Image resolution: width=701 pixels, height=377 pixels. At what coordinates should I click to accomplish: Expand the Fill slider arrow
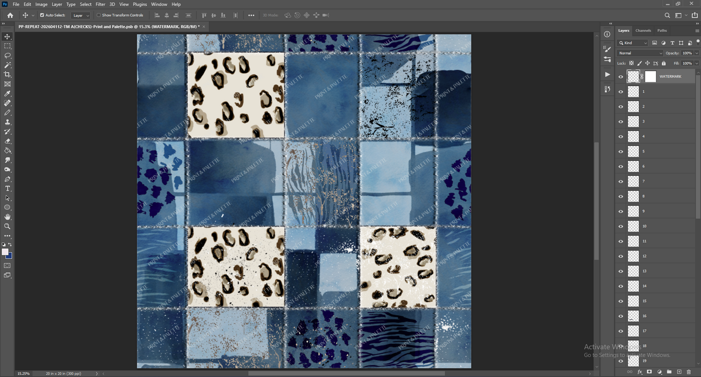(x=697, y=63)
